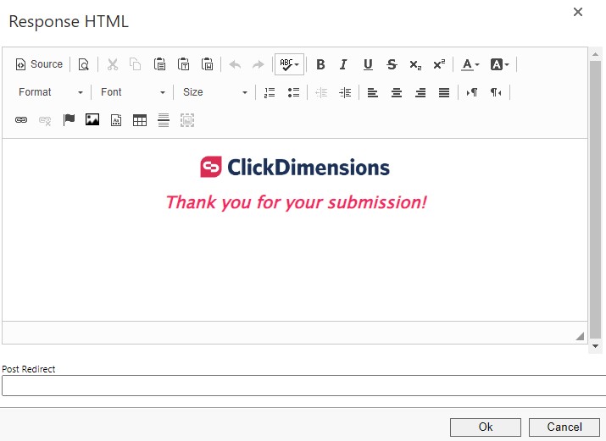This screenshot has width=606, height=441.
Task: Set text direction left to right
Action: click(x=472, y=92)
